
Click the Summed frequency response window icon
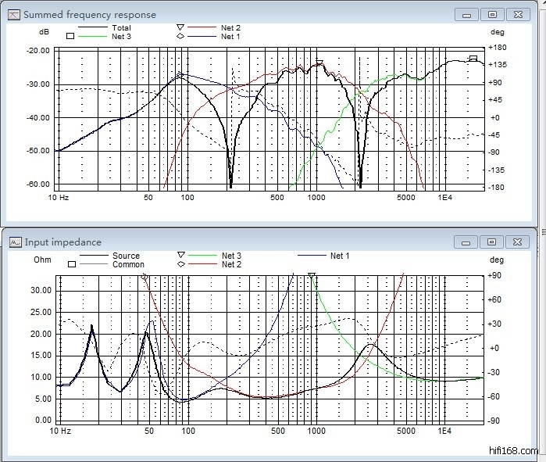point(13,14)
